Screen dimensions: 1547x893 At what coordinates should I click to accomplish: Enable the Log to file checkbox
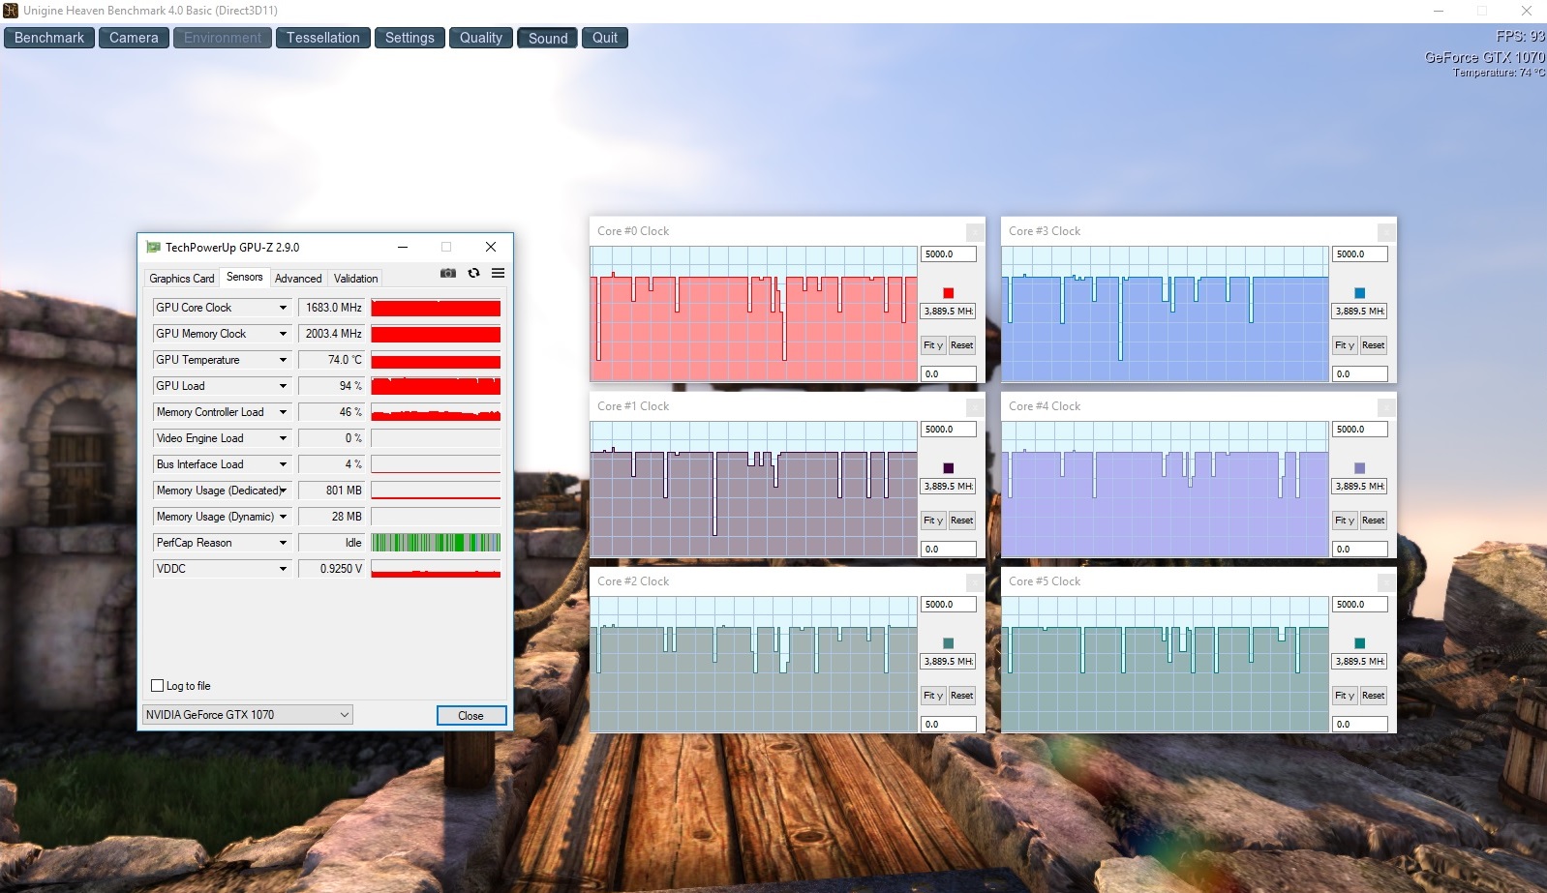[x=158, y=686]
